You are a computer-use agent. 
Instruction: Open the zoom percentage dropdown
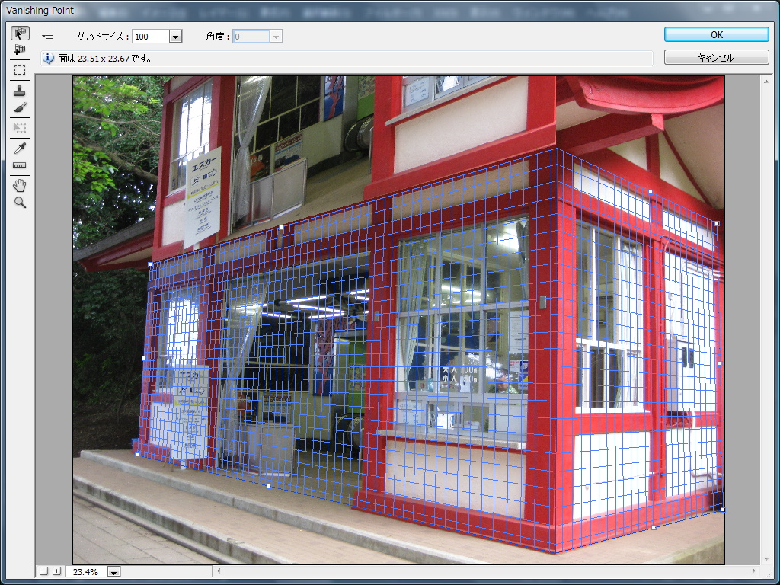point(114,572)
